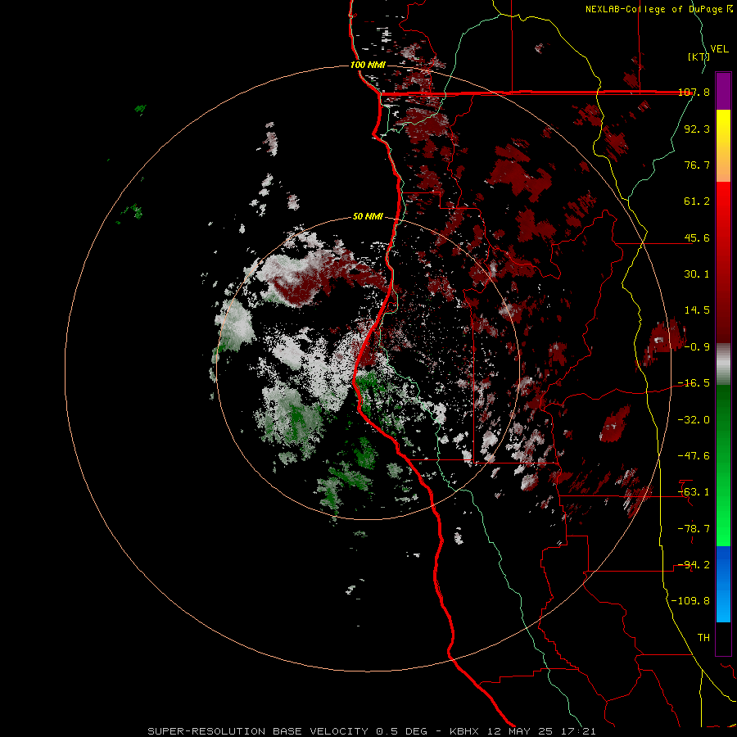Click the 92.3 legend value
Screen dimensions: 737x737
[x=697, y=129]
